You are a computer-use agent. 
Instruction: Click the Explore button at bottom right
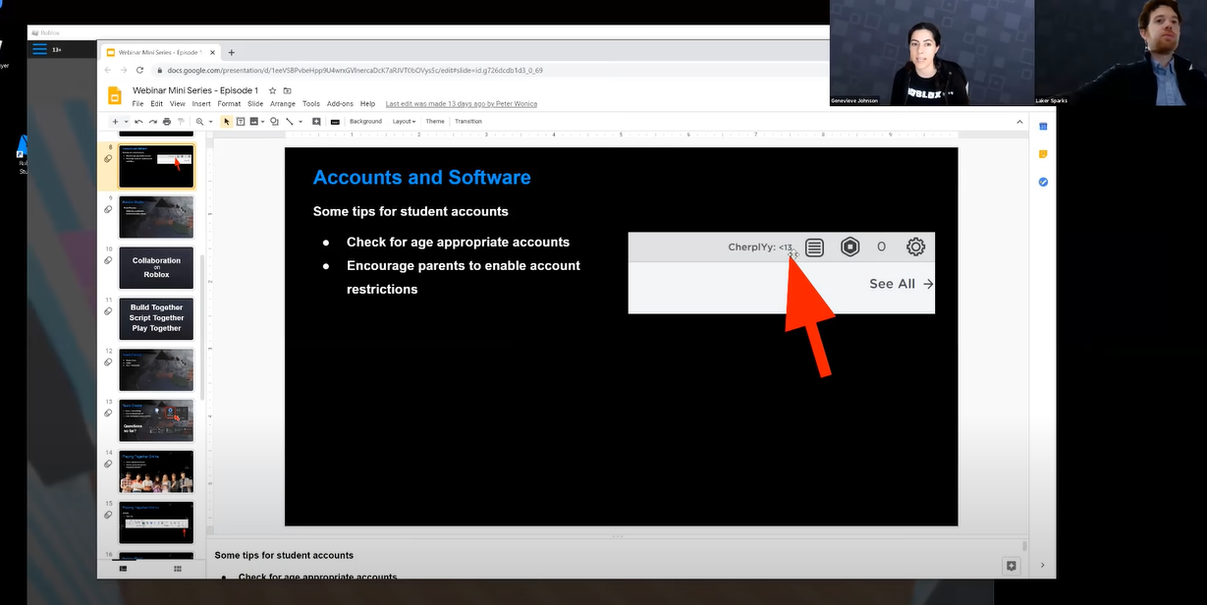[x=1012, y=566]
